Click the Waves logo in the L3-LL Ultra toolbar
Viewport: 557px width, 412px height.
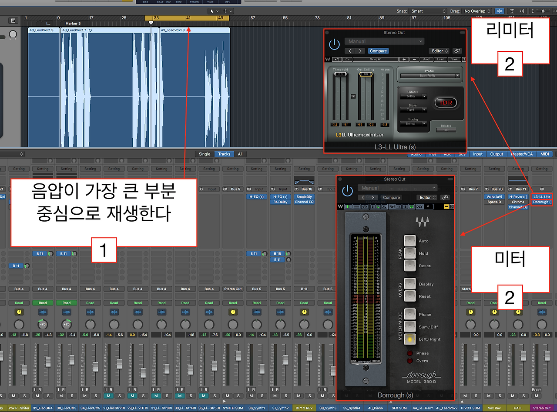coord(328,60)
